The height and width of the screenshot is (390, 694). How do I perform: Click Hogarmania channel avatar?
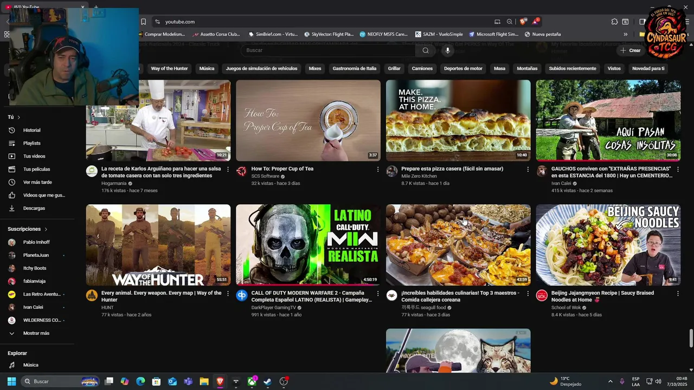pos(92,171)
